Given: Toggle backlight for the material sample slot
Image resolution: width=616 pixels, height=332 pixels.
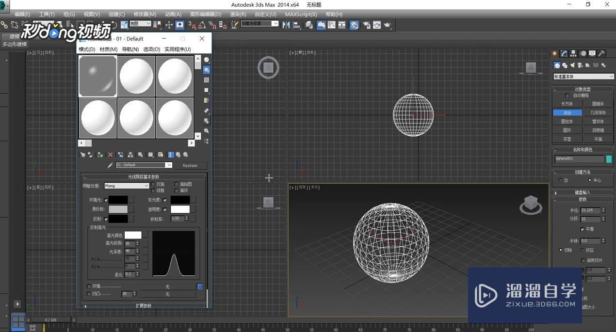Looking at the screenshot, I should [206, 70].
